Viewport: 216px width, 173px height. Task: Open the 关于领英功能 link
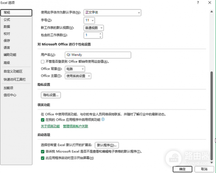coord(50,126)
